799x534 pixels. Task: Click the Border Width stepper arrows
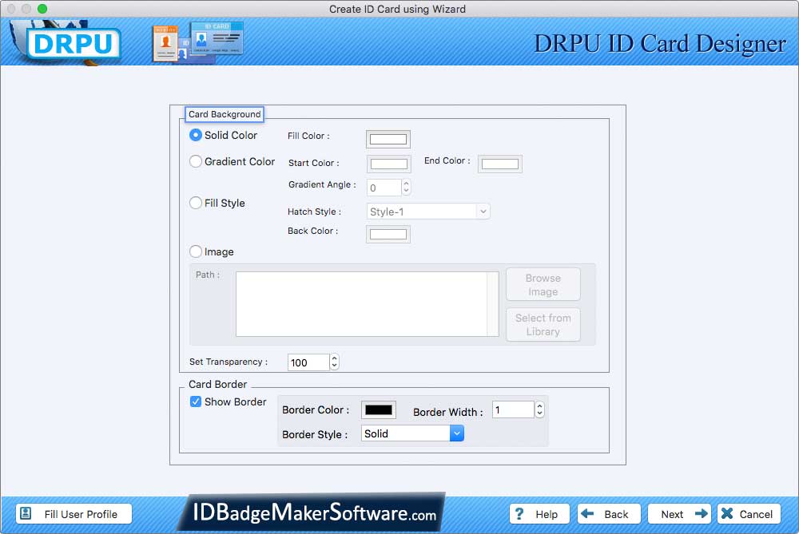pyautogui.click(x=539, y=409)
